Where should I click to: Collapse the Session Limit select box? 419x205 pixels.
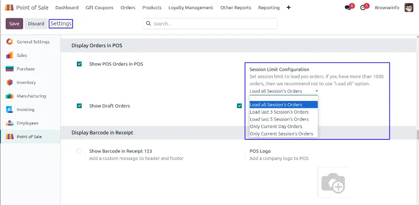(284, 91)
